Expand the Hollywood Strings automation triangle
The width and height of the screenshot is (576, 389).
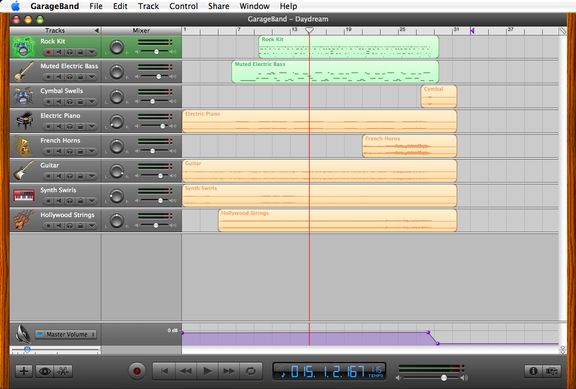click(91, 226)
